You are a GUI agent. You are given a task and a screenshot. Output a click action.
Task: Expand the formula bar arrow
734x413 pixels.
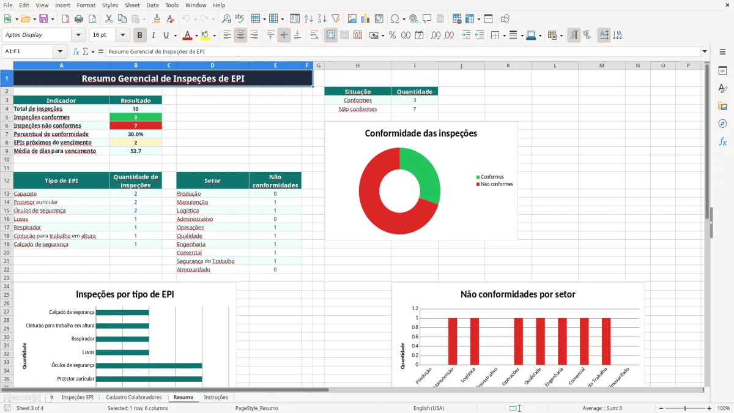pyautogui.click(x=705, y=51)
